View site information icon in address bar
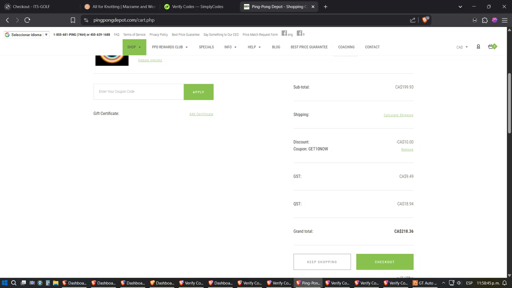 [x=86, y=20]
